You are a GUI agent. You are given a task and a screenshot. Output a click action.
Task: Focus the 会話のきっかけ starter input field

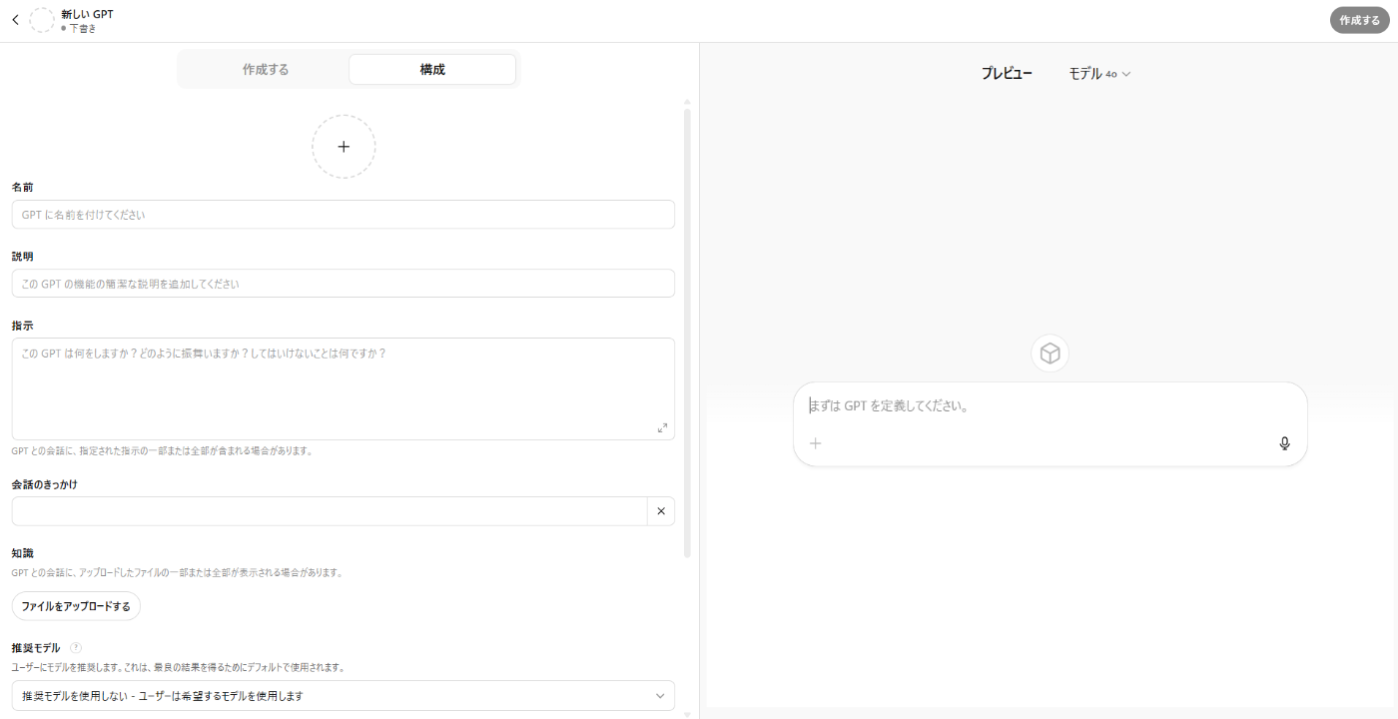[330, 511]
